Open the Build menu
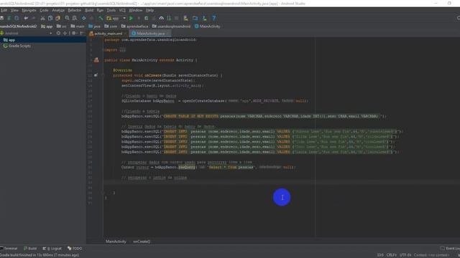Screen dimensions: 460x258 click(x=89, y=10)
